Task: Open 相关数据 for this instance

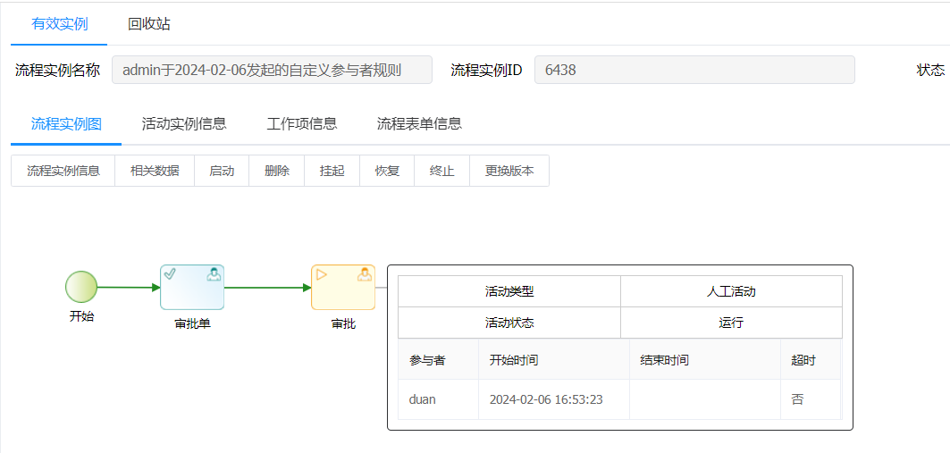Action: pyautogui.click(x=155, y=171)
